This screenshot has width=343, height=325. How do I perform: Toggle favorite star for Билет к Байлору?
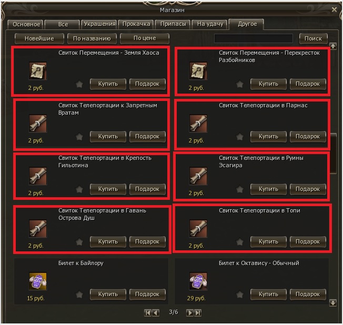(79, 294)
